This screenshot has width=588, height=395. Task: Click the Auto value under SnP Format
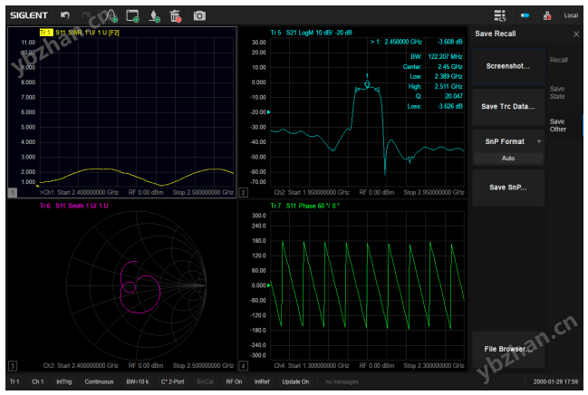tap(508, 159)
